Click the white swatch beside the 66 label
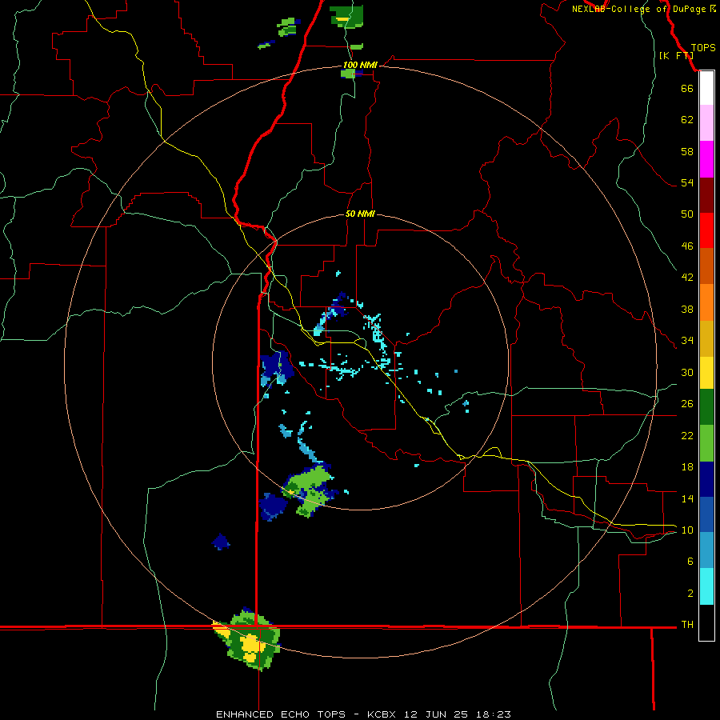Image resolution: width=720 pixels, height=720 pixels. click(x=706, y=88)
